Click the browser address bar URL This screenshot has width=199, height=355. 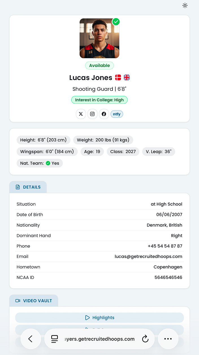tap(99, 339)
